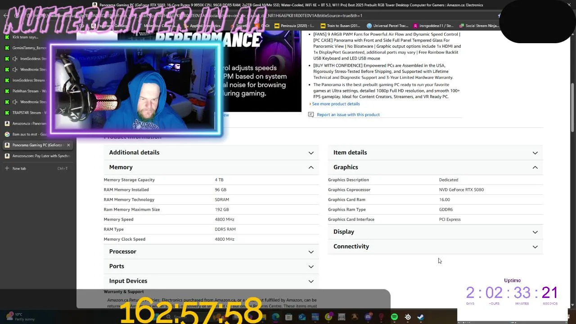Open the Amazon.com Pay Later with Synchrony tab
This screenshot has width=576, height=324.
tap(37, 156)
